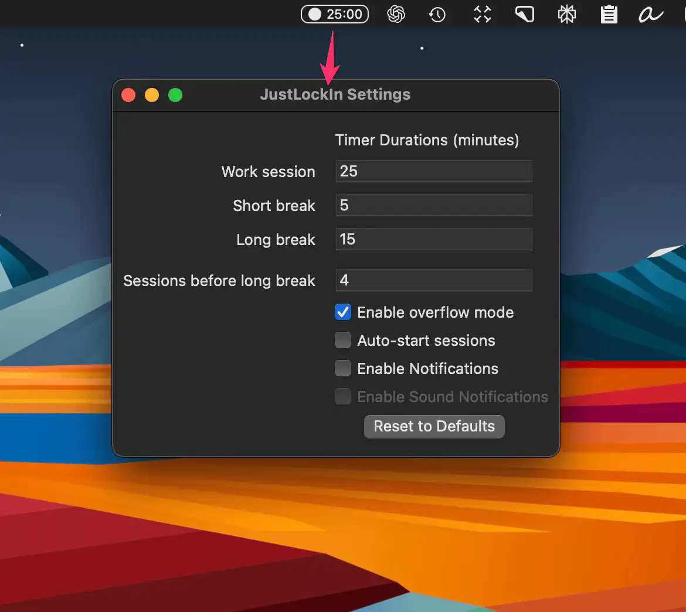Click the Enable Sound Notifications checkbox

343,396
